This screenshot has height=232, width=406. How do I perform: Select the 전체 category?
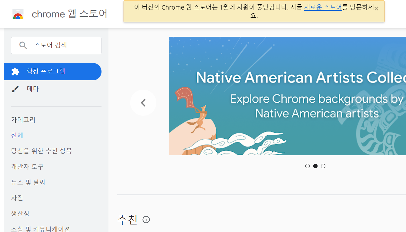(x=17, y=135)
